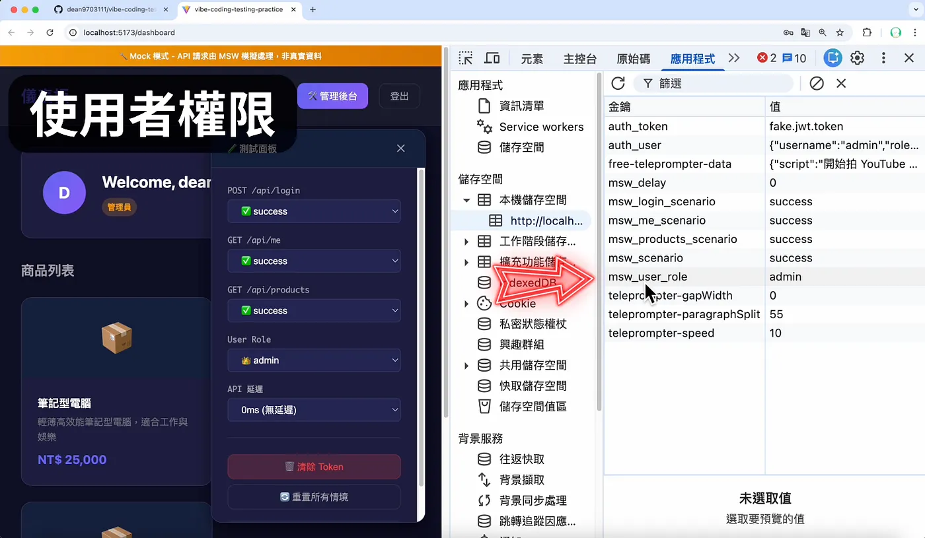Select the 應用程式 DevTools tab
Screen dimensions: 925x538
pos(692,59)
